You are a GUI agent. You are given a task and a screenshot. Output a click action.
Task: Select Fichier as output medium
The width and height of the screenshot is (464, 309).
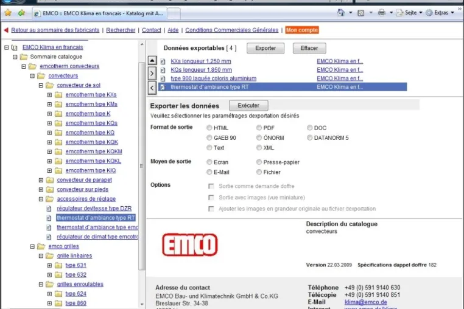(259, 172)
